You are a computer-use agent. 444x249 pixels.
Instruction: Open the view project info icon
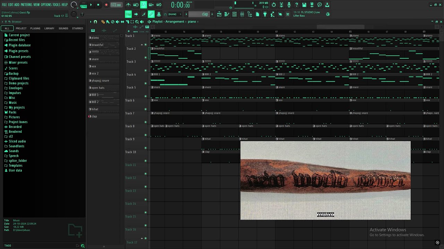coord(319,5)
